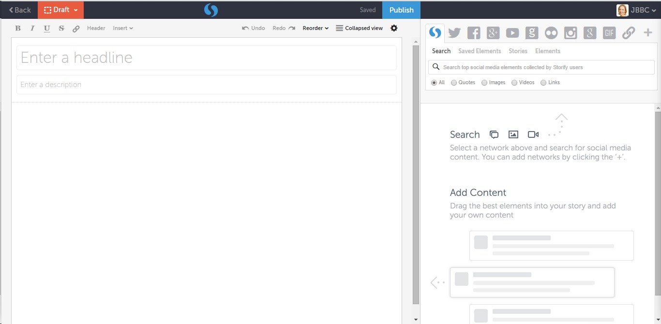Select the GIF search icon
This screenshot has width=661, height=324.
click(609, 33)
